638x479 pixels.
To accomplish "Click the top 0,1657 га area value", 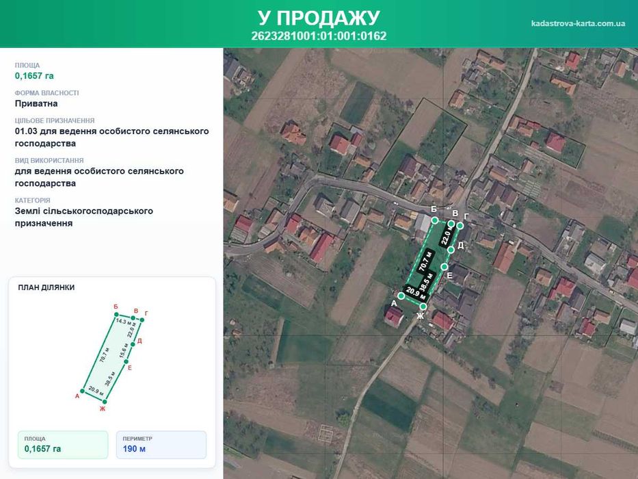I will pos(34,76).
